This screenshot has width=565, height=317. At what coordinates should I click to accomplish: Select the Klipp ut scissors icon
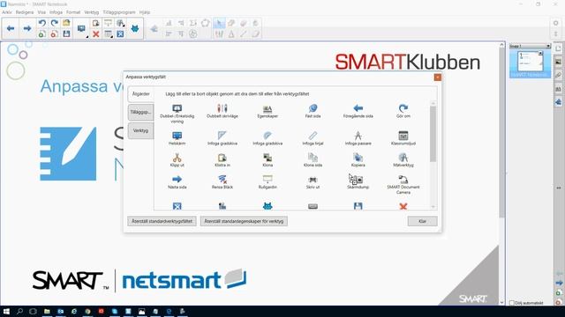click(x=177, y=158)
